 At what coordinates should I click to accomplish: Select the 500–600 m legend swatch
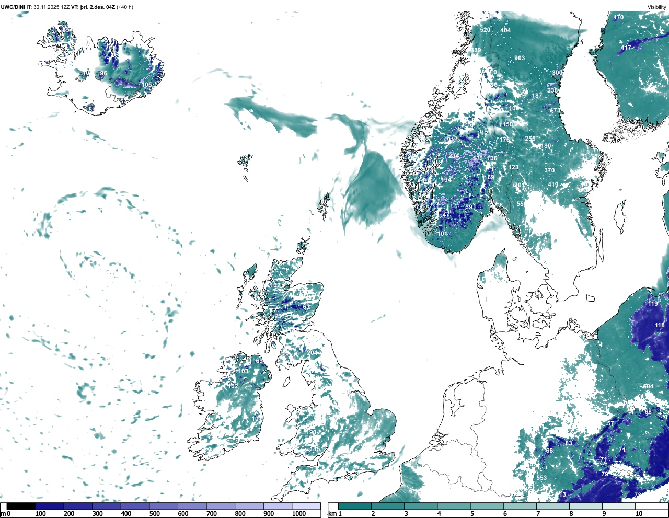164,506
